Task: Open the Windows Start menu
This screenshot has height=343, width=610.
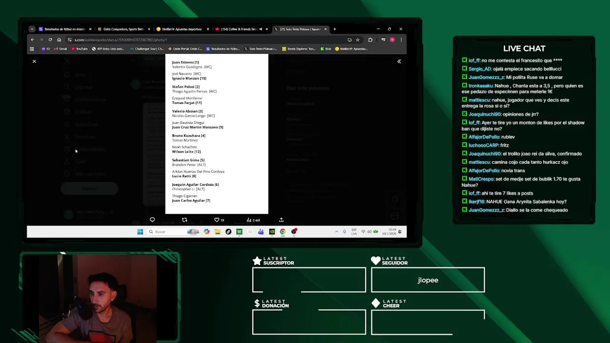Action: click(140, 232)
